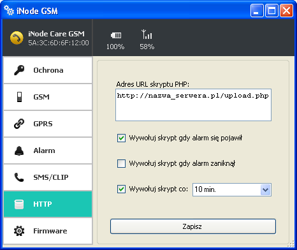Viewport: 297px width, 250px height.
Task: Click the key icon beside Ochrona
Action: coord(19,70)
